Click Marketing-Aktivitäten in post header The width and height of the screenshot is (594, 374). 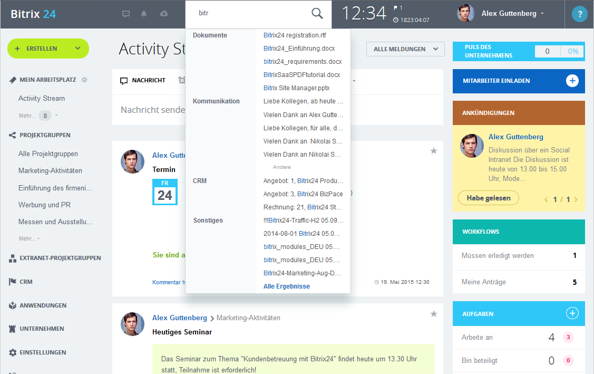click(x=249, y=318)
